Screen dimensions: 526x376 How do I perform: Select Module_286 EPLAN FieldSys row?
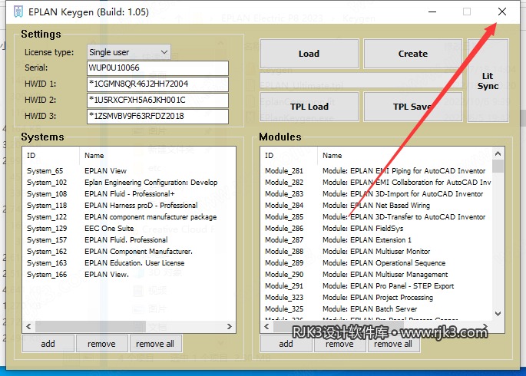376,229
